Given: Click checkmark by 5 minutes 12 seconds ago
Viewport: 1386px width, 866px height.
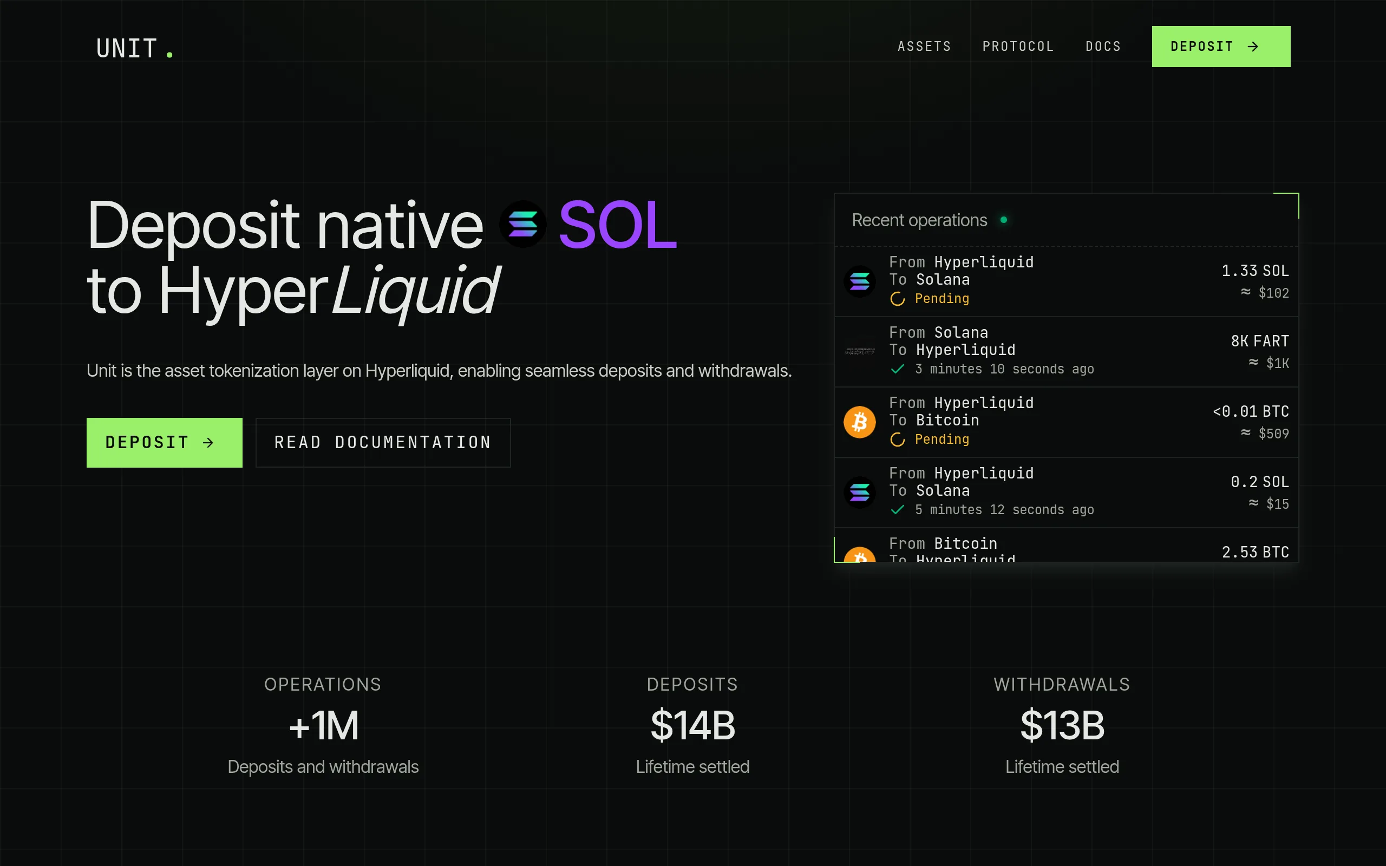Looking at the screenshot, I should [898, 510].
